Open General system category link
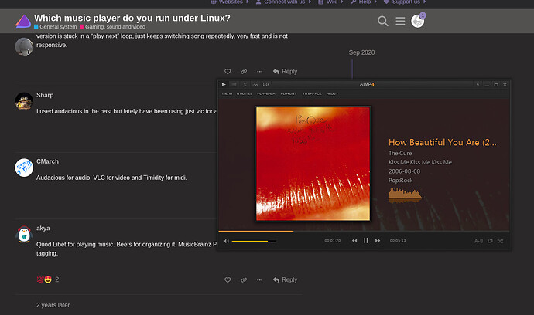Image resolution: width=534 pixels, height=315 pixels. point(56,27)
